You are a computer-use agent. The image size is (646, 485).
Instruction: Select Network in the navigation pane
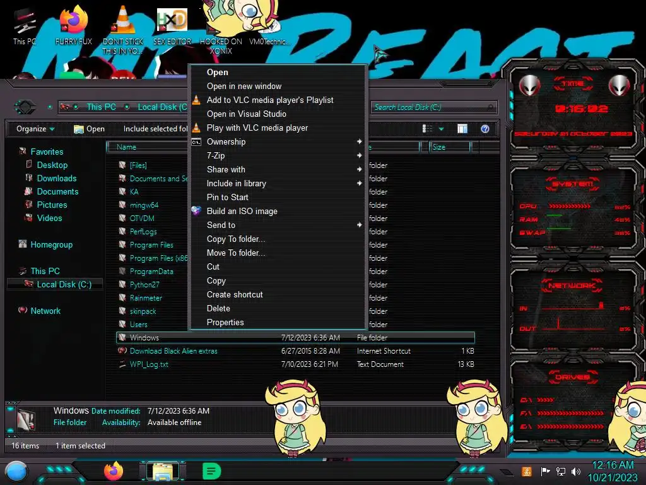pyautogui.click(x=45, y=311)
